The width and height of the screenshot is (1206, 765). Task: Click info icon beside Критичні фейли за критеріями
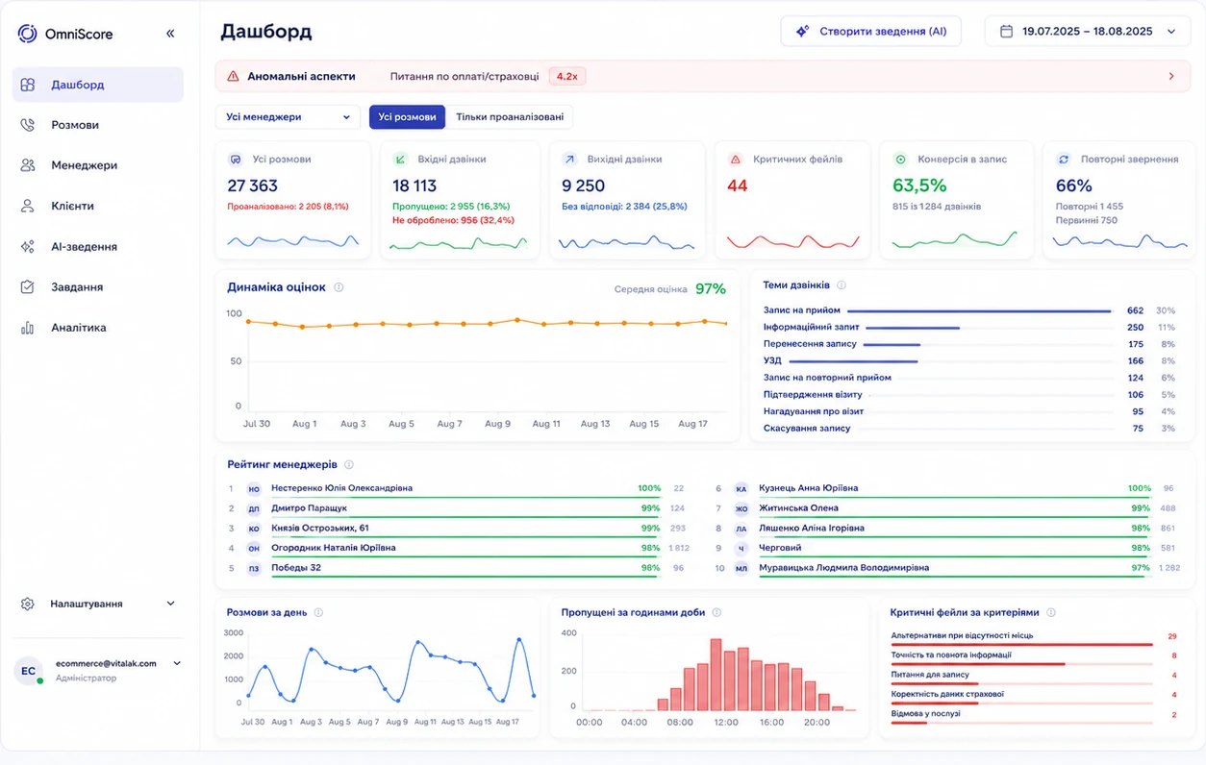pos(1051,612)
